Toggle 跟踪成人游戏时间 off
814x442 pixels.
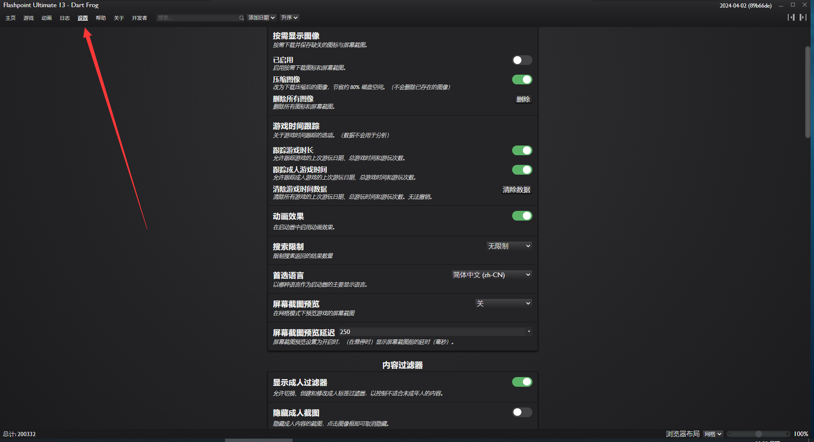(522, 170)
